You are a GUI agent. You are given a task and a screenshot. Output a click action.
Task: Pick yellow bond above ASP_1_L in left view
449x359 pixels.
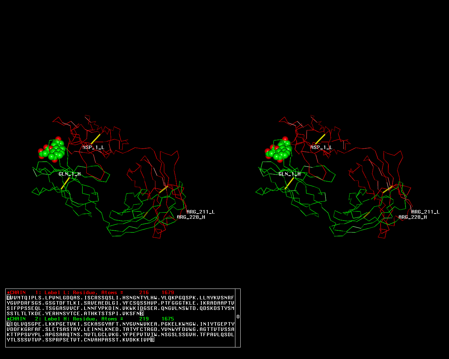click(x=96, y=138)
